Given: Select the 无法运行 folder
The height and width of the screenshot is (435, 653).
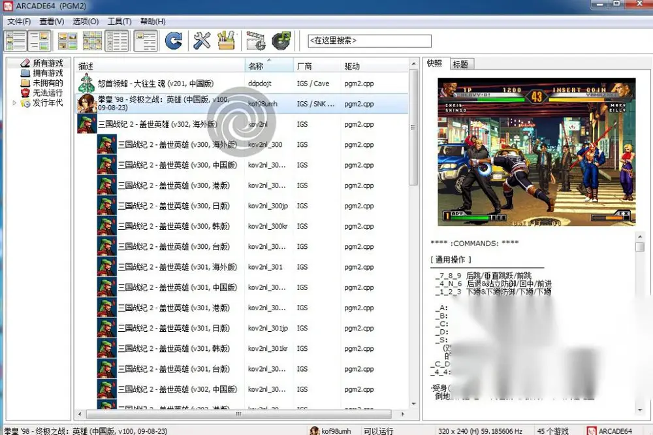Looking at the screenshot, I should [x=48, y=93].
